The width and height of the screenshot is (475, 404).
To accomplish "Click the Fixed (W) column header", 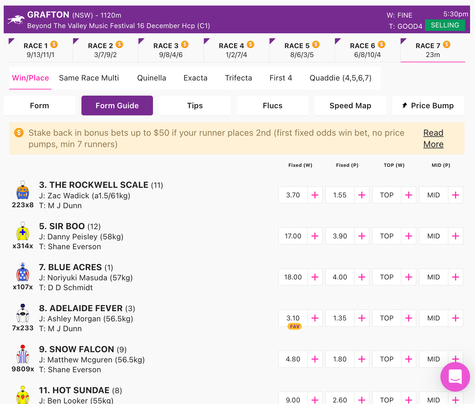I will (300, 165).
